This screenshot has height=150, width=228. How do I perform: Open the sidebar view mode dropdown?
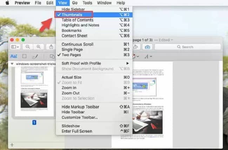click(x=15, y=47)
